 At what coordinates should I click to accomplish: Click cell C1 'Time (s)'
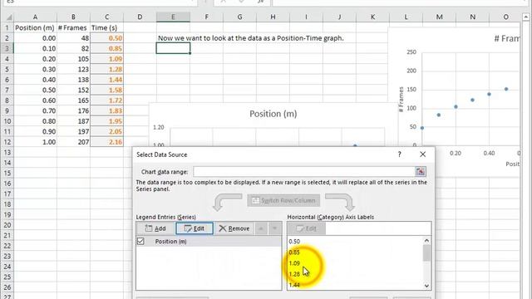[x=107, y=27]
